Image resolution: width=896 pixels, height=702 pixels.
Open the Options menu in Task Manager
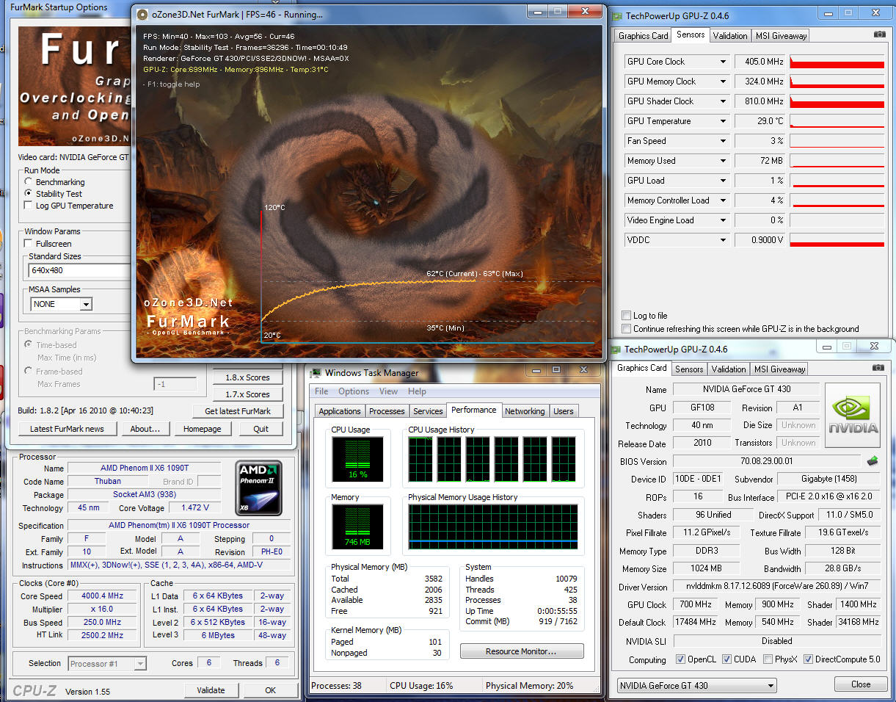coord(354,391)
